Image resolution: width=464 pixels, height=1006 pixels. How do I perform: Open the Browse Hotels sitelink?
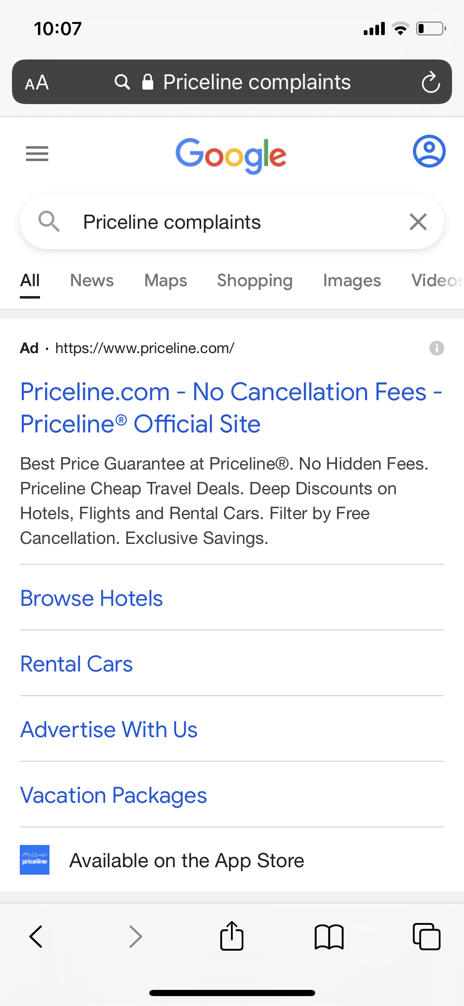pyautogui.click(x=92, y=598)
